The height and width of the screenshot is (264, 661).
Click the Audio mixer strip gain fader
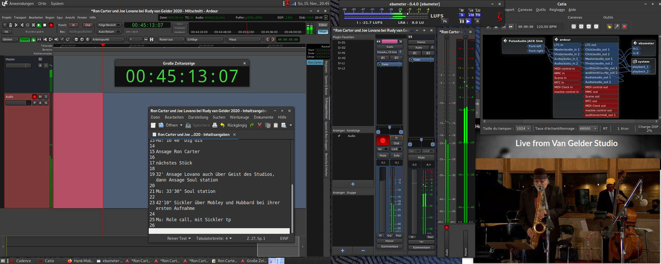383,200
